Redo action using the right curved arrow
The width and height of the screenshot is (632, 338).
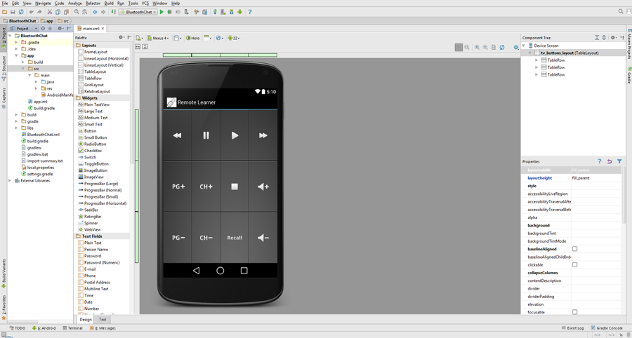click(x=39, y=12)
